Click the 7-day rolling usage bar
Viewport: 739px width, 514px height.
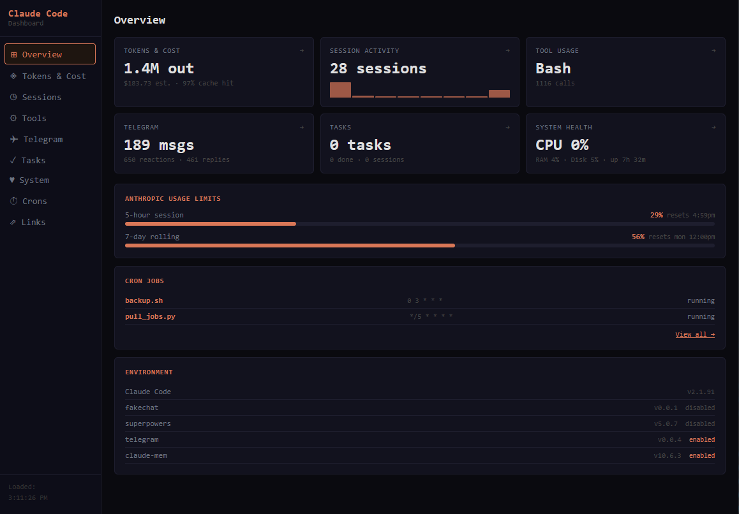click(x=419, y=246)
